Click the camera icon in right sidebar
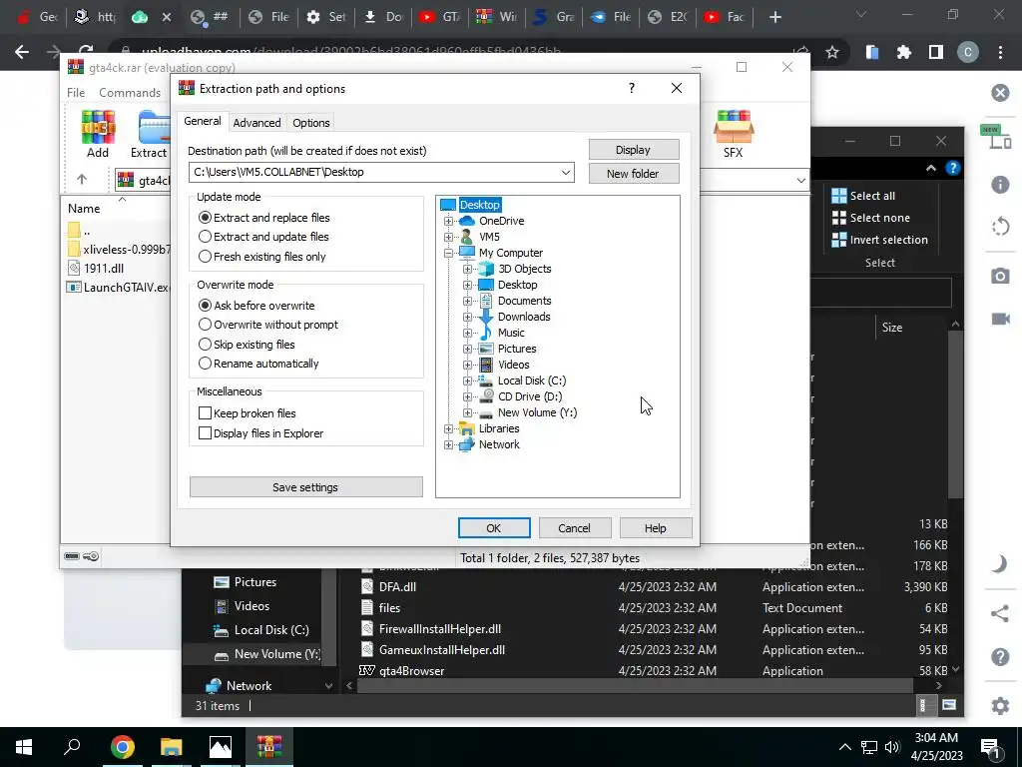This screenshot has height=767, width=1022. pyautogui.click(x=1000, y=276)
